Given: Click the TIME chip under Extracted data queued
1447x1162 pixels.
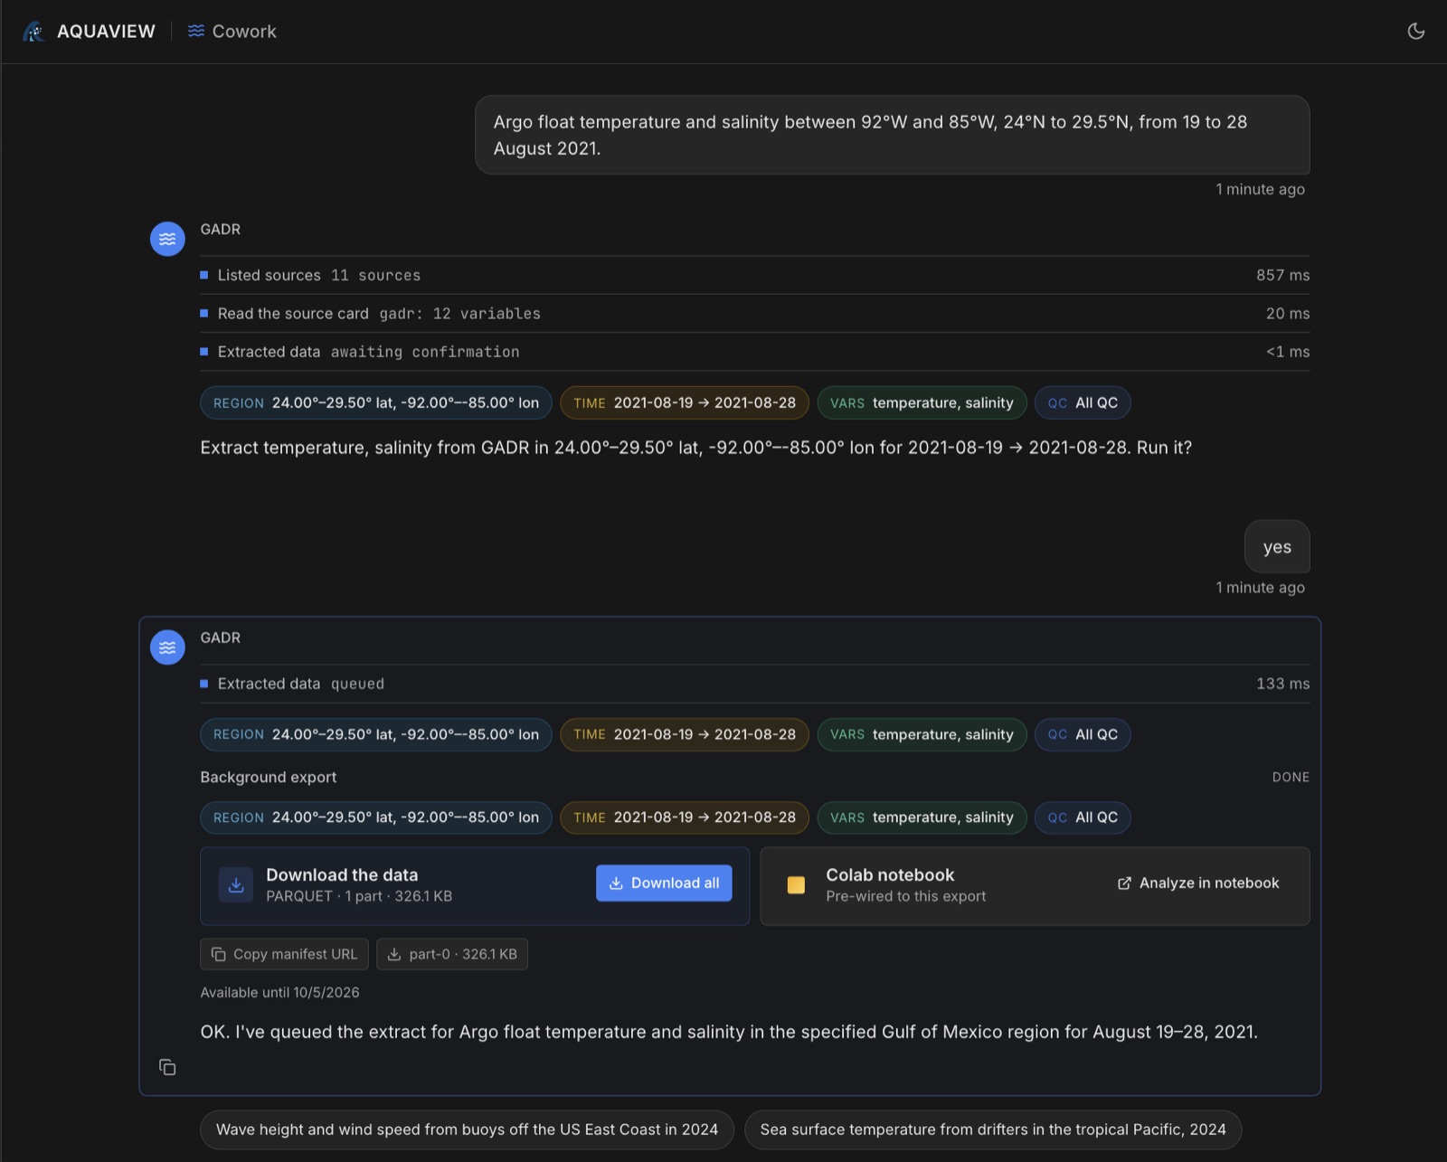Looking at the screenshot, I should click(685, 734).
